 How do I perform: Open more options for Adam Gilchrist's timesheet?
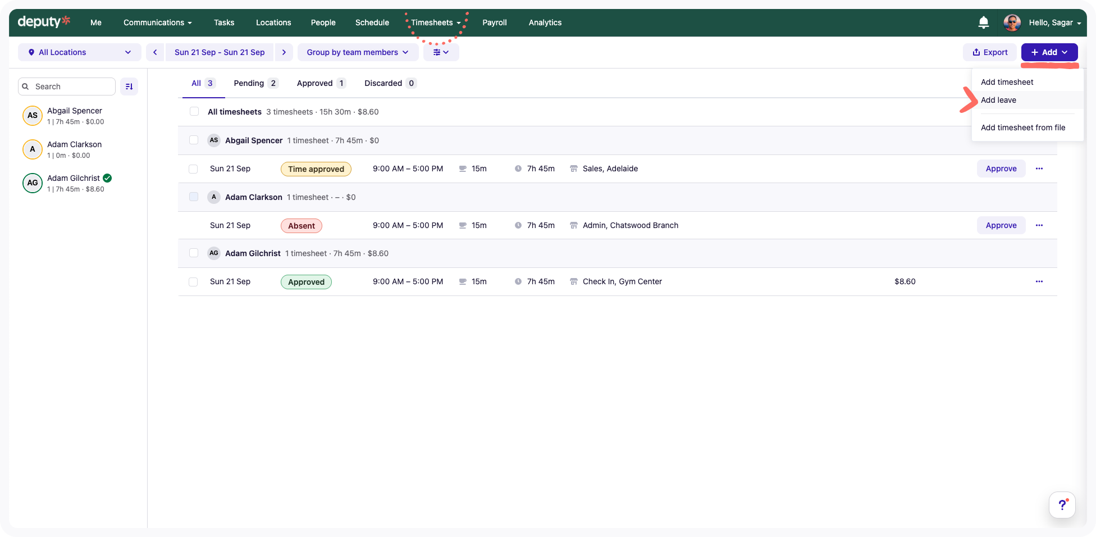click(1039, 281)
